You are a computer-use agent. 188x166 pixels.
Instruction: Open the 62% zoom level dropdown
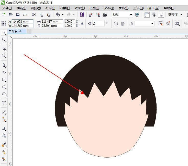131,15
